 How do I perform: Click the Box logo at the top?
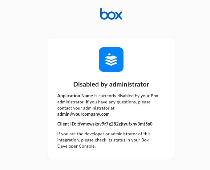(111, 14)
